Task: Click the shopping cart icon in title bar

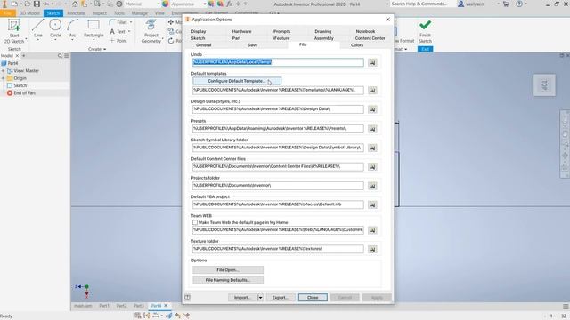Action: (x=506, y=4)
